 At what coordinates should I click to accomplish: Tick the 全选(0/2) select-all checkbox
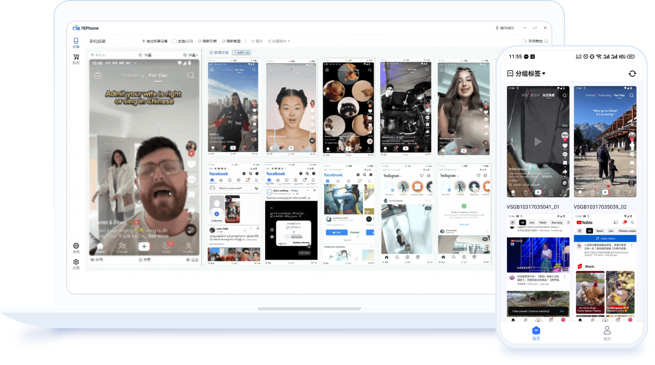175,41
